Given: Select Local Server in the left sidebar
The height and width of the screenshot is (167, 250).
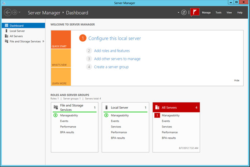Looking at the screenshot, I should (x=23, y=31).
